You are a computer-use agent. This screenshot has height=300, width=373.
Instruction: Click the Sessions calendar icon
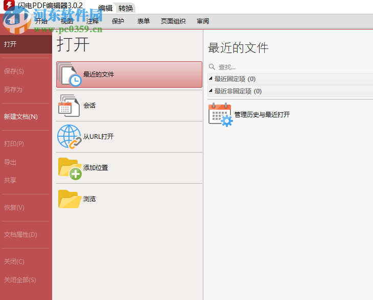pos(69,106)
